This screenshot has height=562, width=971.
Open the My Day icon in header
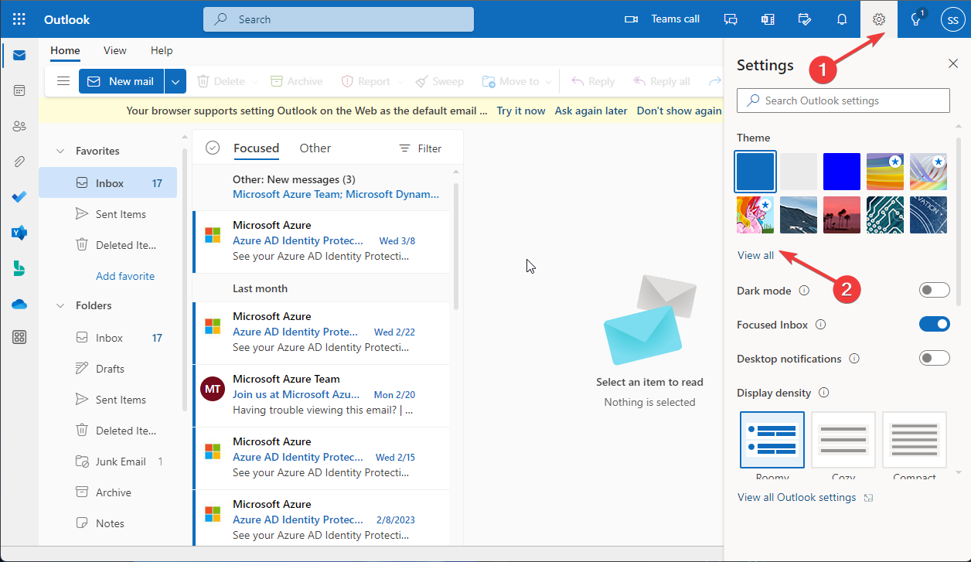[x=805, y=19]
